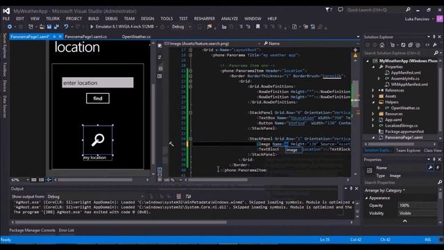
Task: Toggle Show All Files in Solution Explorer
Action: (418, 45)
